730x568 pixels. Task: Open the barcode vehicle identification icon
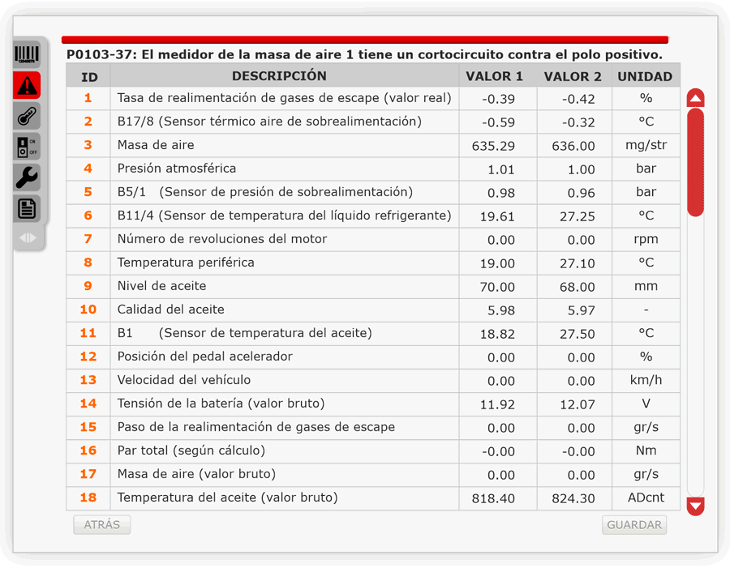click(x=27, y=54)
